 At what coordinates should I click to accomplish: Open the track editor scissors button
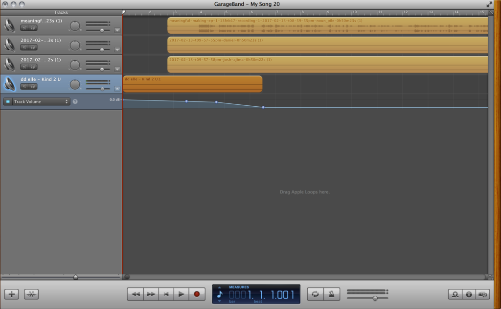(31, 294)
